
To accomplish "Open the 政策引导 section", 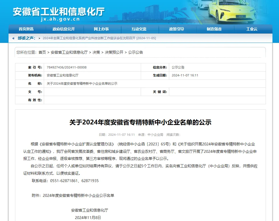I will [x=177, y=29].
